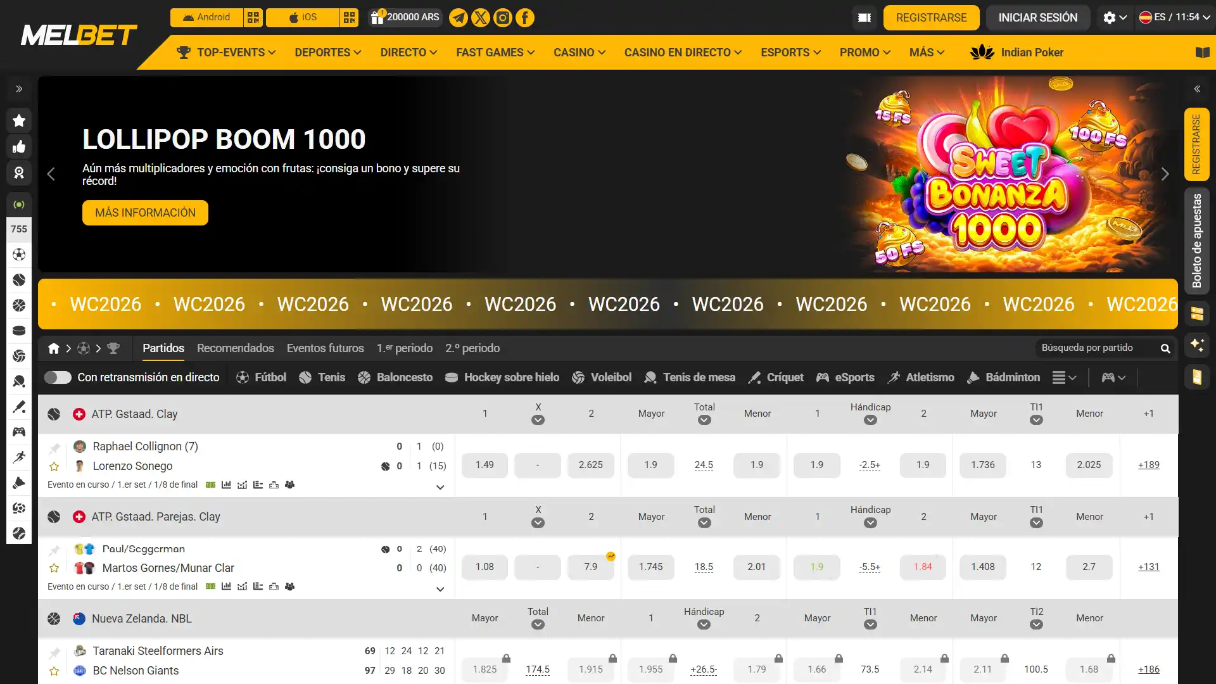Filter by Baloncesto sport
1216x684 pixels.
click(395, 377)
